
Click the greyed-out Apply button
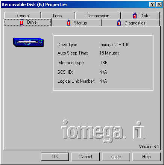click(116, 157)
